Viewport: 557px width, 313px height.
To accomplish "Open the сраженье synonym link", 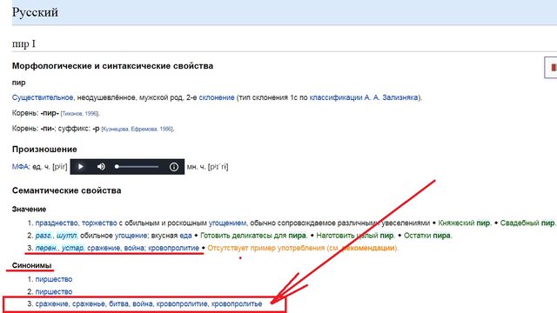I will tap(89, 303).
